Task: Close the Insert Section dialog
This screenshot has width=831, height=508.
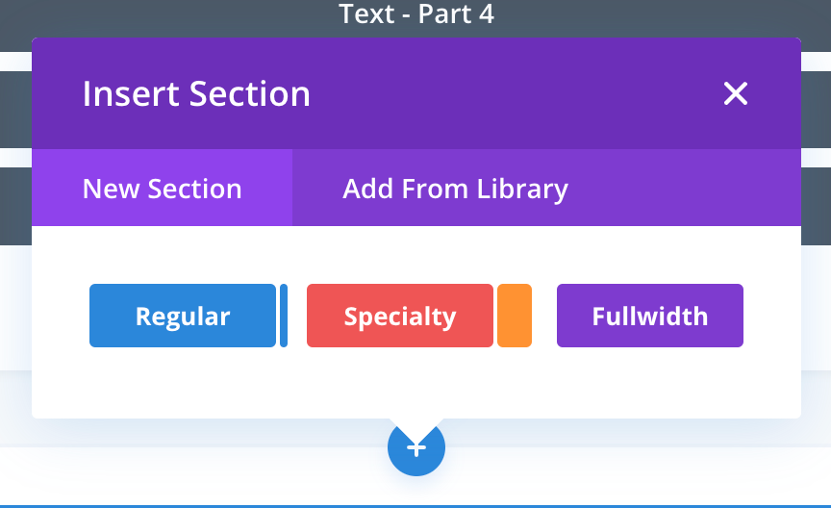Action: click(x=736, y=93)
